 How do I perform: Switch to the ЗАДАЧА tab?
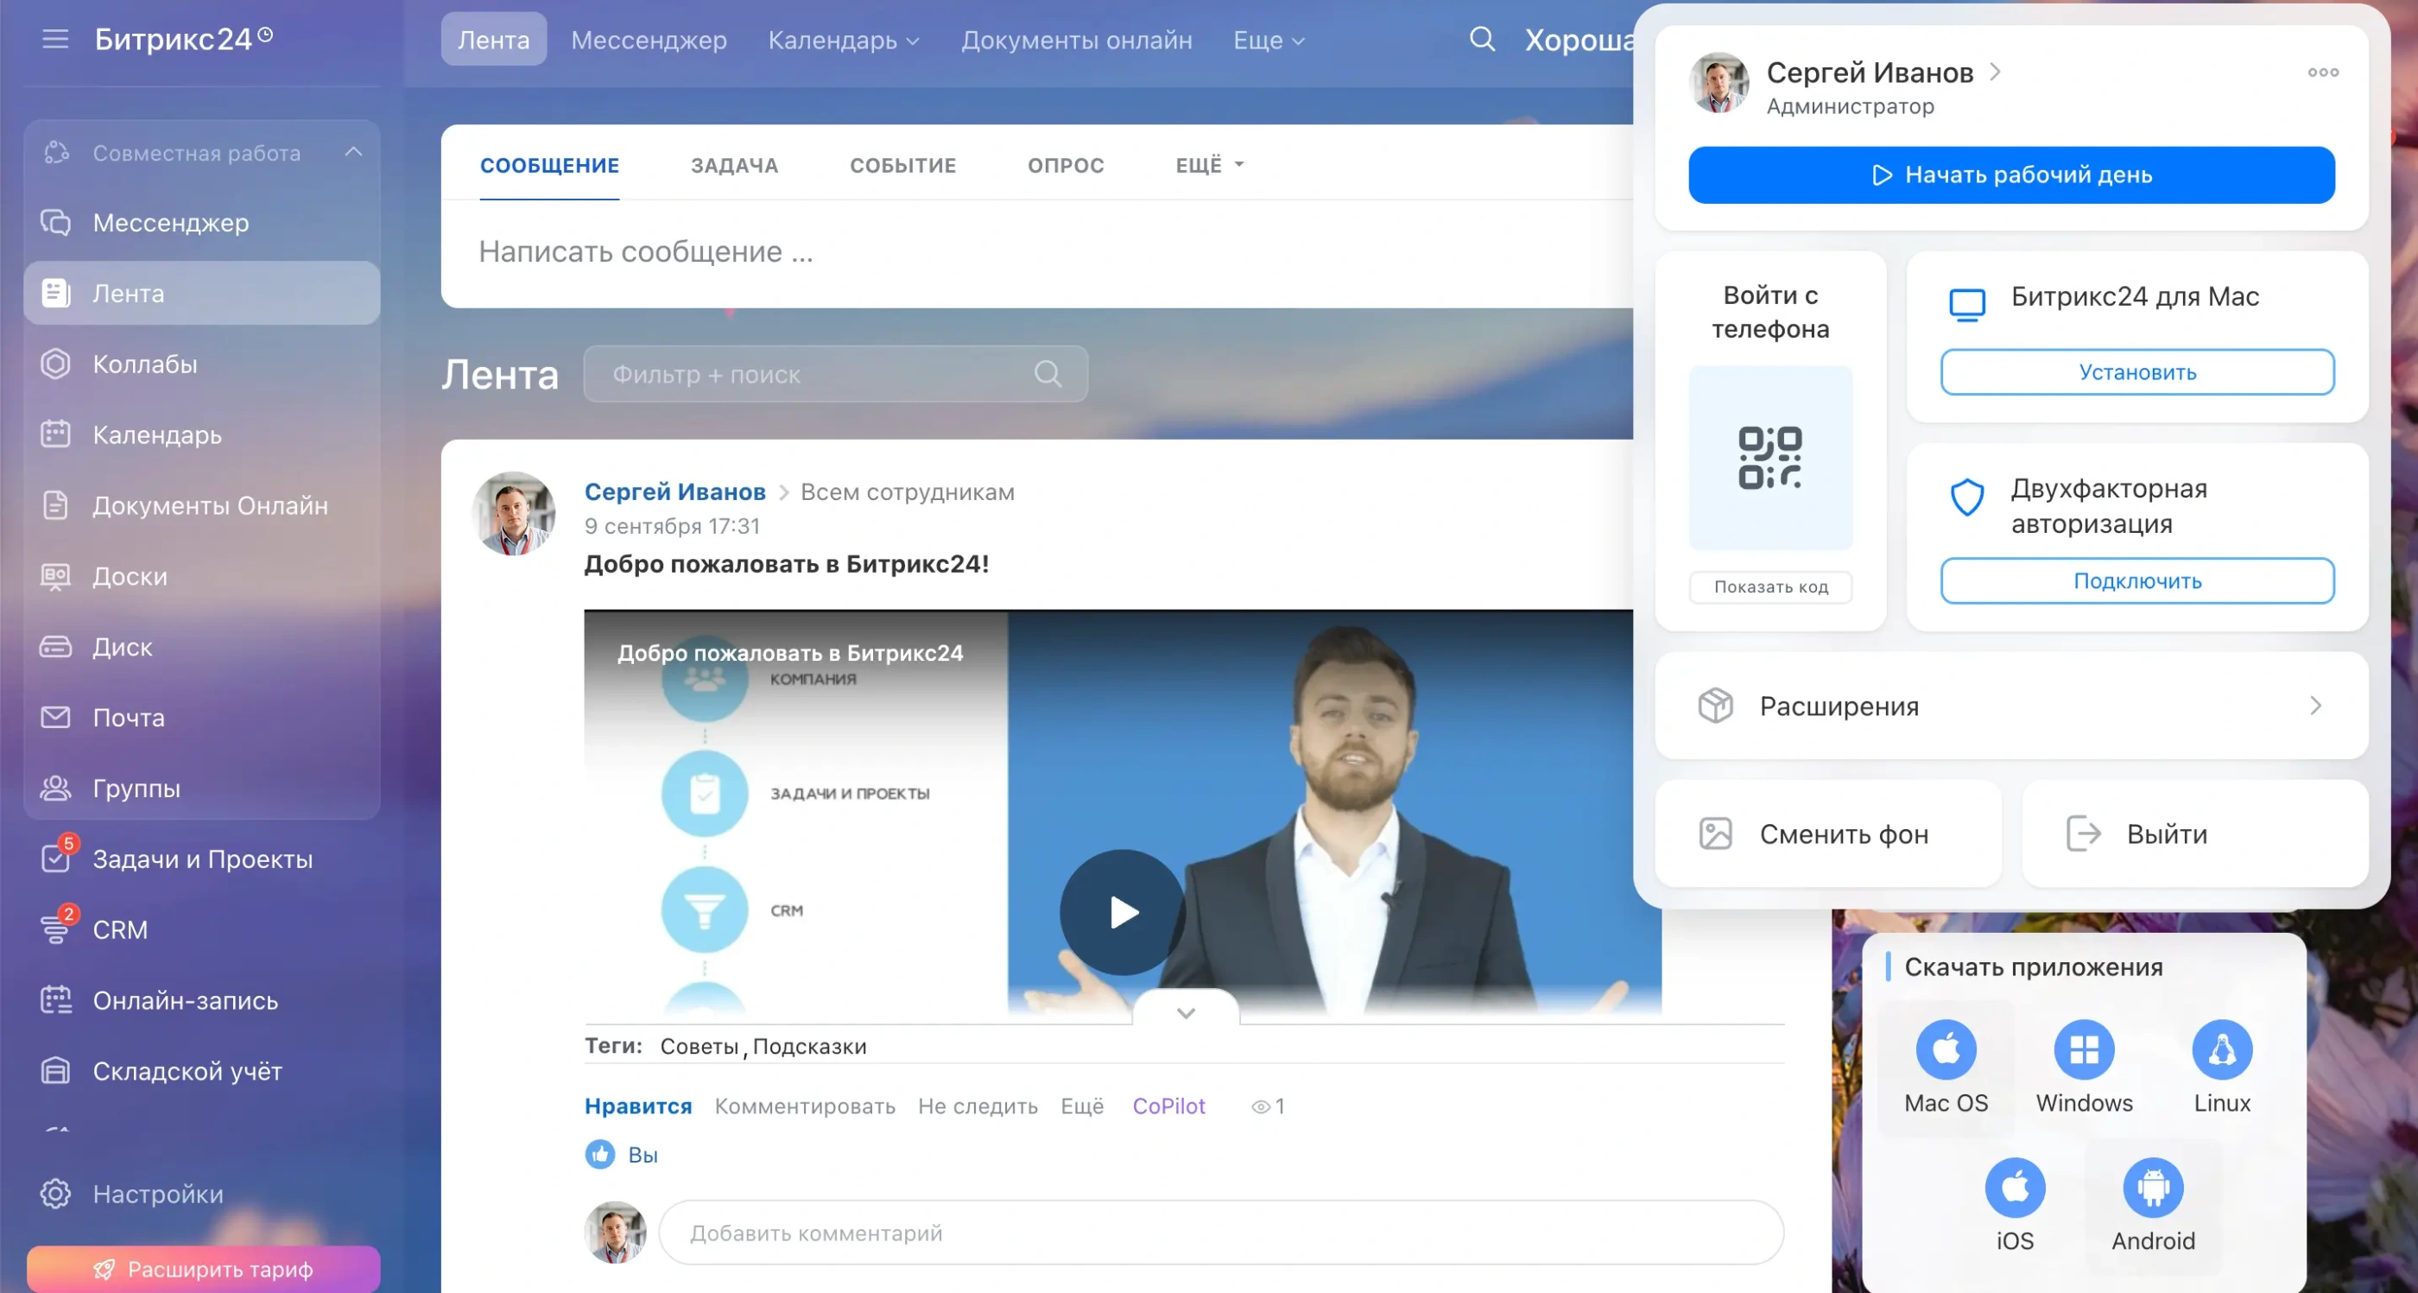click(x=734, y=165)
